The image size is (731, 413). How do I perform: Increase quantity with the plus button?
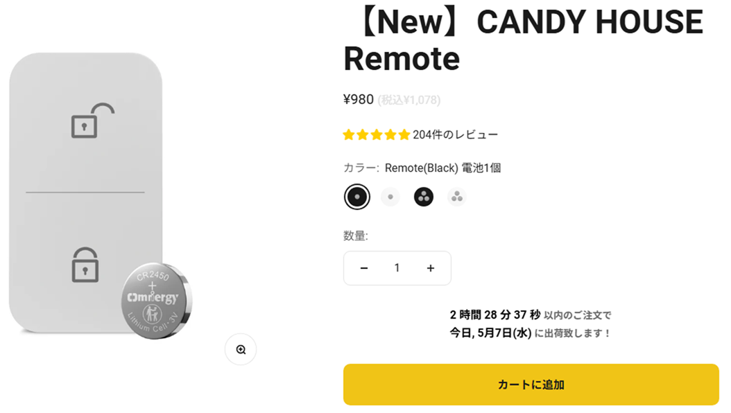(431, 268)
